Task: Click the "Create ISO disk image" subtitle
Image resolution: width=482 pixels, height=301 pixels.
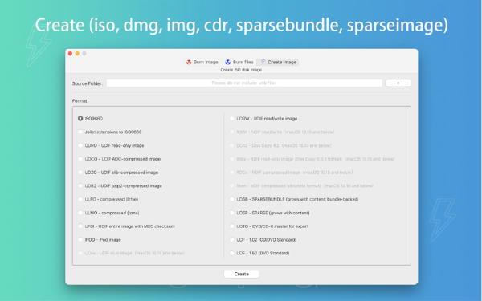Action: pyautogui.click(x=241, y=70)
